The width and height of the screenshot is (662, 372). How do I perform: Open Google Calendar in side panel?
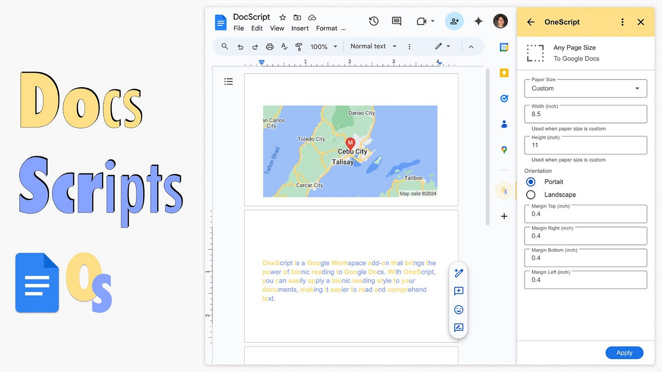coord(504,47)
